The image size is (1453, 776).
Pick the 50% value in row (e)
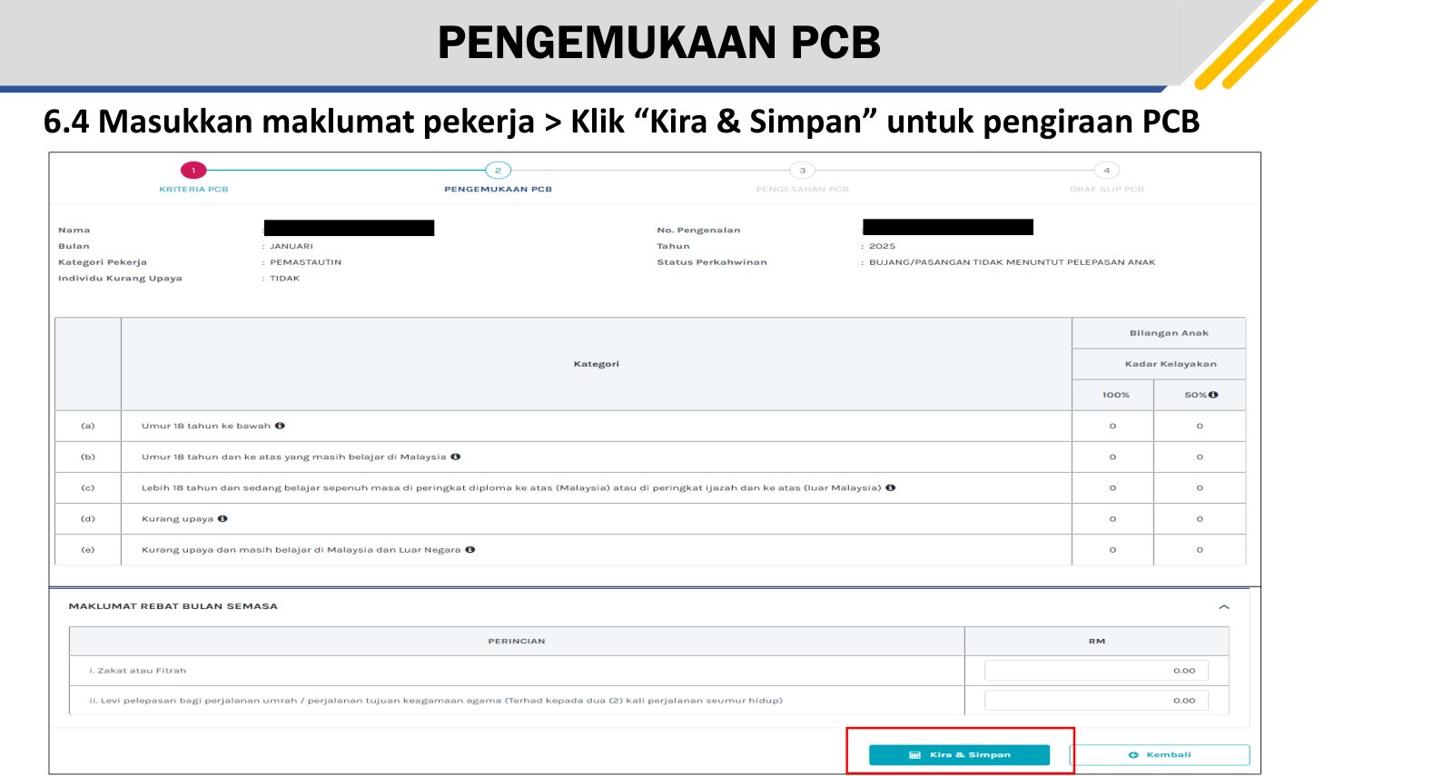point(1200,549)
